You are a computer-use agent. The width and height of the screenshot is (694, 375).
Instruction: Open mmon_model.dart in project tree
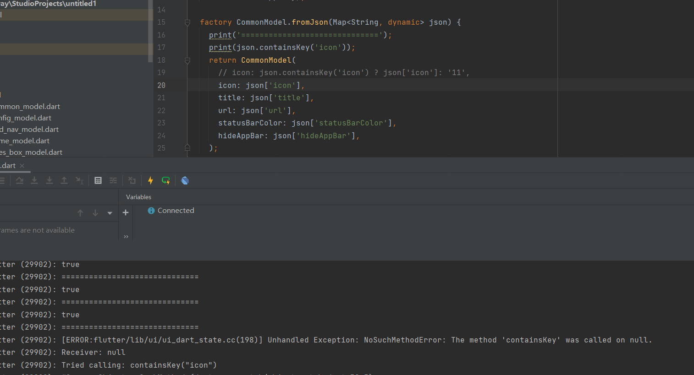click(x=30, y=107)
